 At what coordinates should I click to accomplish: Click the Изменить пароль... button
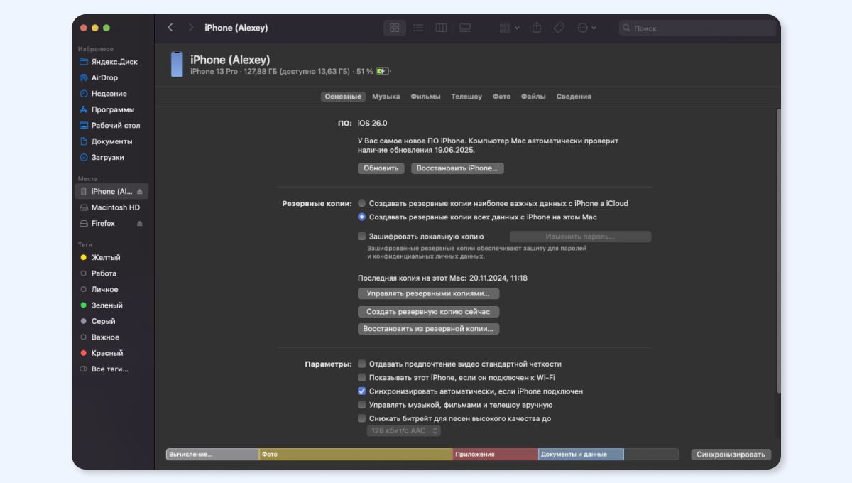click(x=580, y=237)
